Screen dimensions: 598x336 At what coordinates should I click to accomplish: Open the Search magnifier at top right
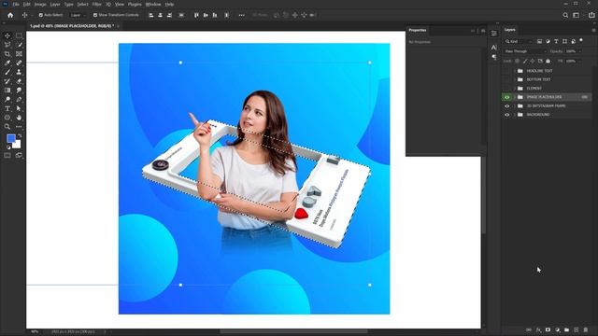[x=565, y=15]
